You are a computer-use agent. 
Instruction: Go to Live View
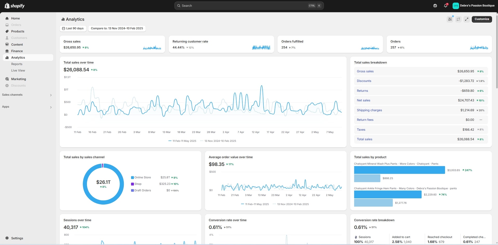click(x=18, y=71)
